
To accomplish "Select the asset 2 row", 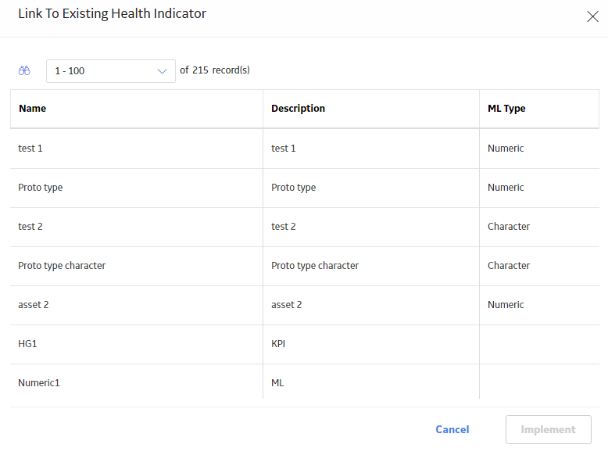I will click(x=304, y=305).
